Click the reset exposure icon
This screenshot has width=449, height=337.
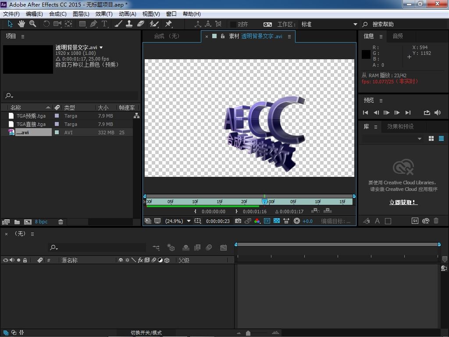click(297, 221)
